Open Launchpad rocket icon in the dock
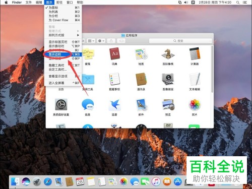This screenshot has height=189, width=252. pos(37,182)
